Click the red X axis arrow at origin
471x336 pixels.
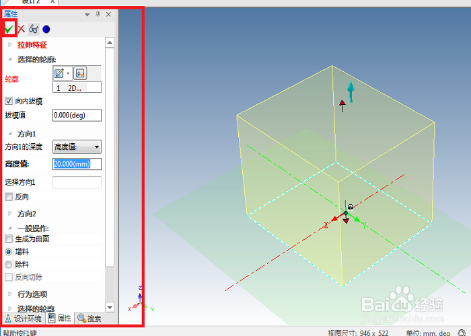(x=336, y=218)
